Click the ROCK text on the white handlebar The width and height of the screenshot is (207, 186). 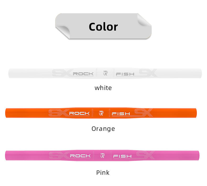point(83,74)
